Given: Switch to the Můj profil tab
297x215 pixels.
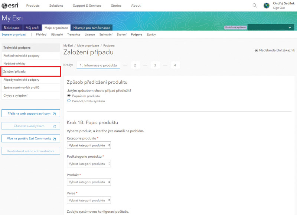Looking at the screenshot, I should pos(32,28).
